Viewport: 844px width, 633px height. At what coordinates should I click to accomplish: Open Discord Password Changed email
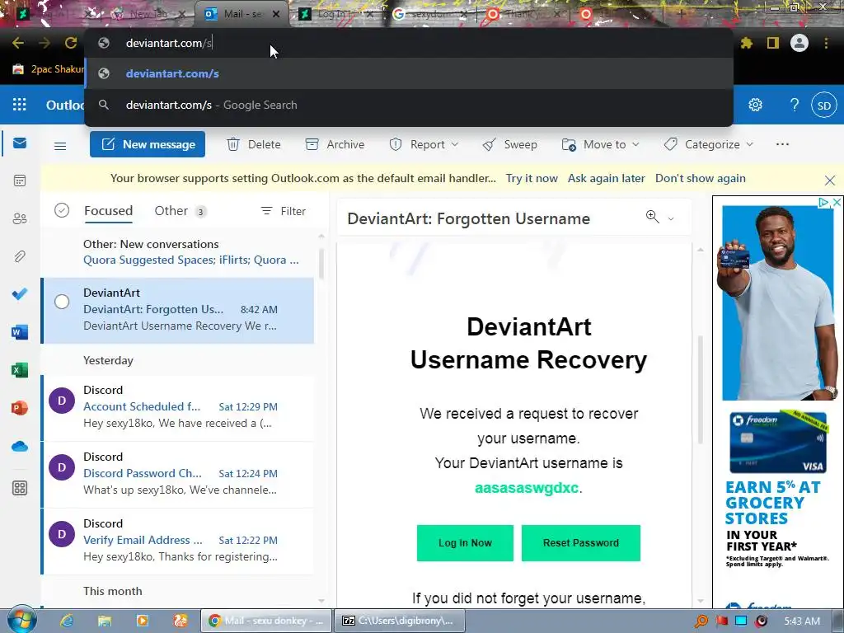pos(178,474)
